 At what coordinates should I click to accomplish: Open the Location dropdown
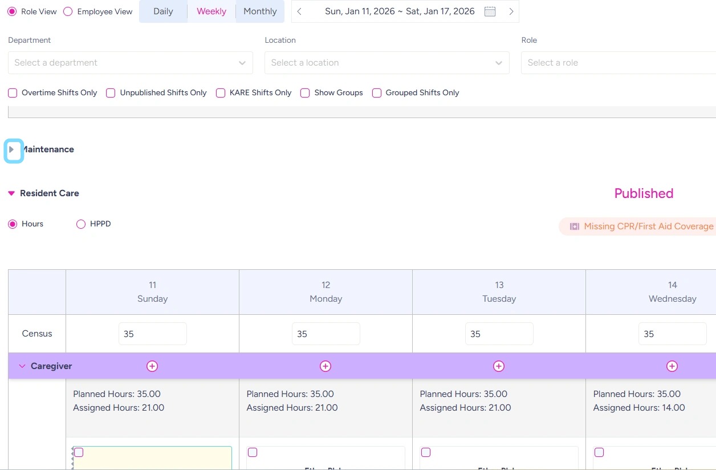coord(387,63)
